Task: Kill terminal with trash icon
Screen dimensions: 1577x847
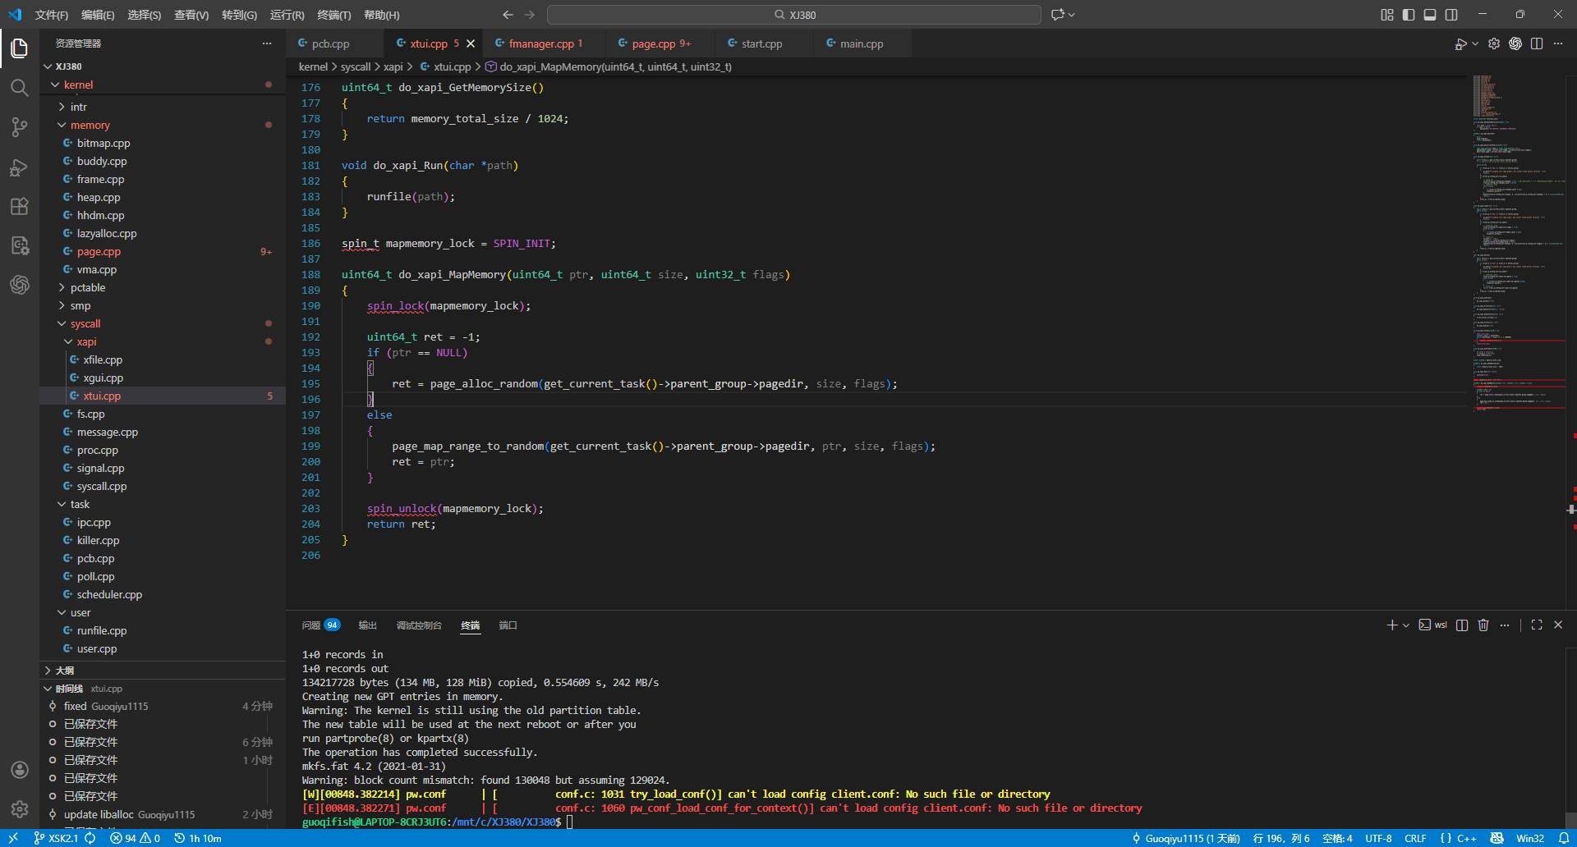Action: [1483, 625]
